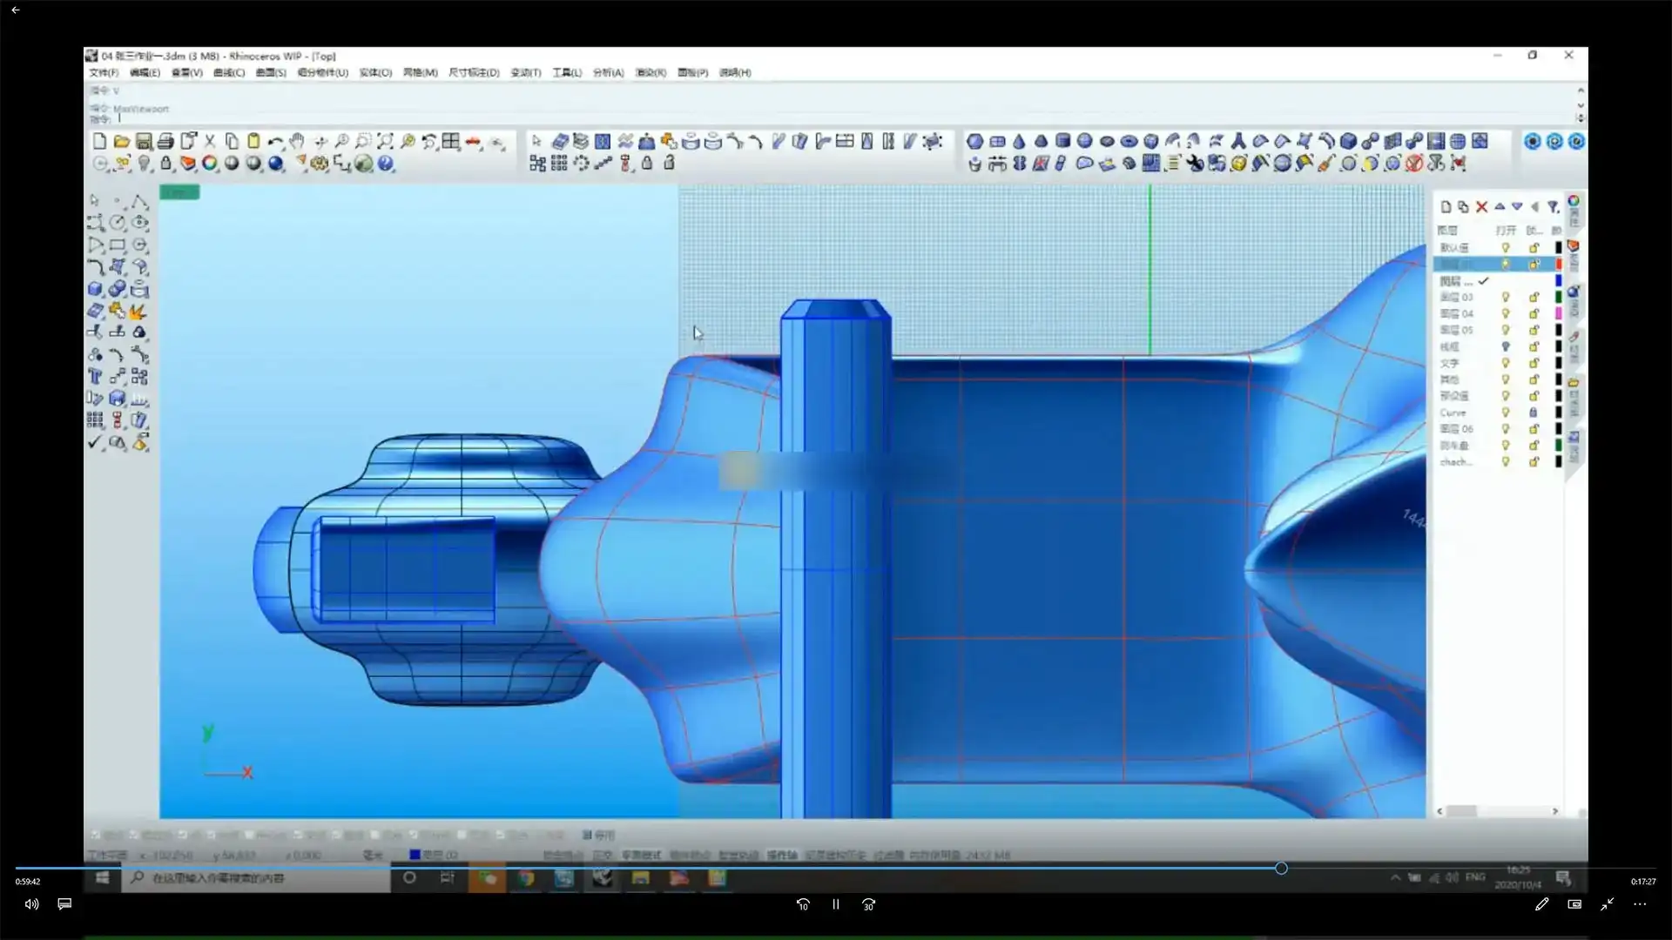Click the Open file folder icon

(122, 141)
